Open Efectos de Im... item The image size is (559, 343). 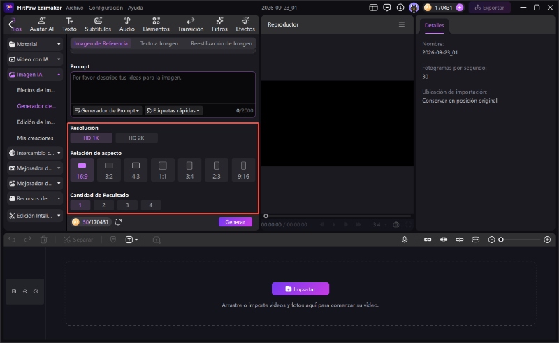point(36,90)
